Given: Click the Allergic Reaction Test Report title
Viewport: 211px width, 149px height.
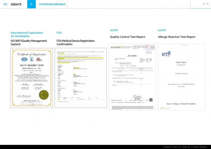Looking at the screenshot, I should tap(176, 37).
